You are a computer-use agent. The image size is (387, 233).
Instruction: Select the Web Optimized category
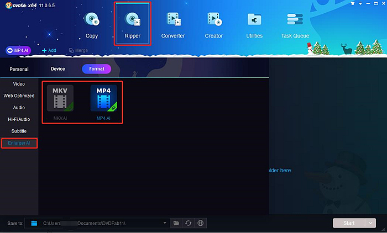click(x=19, y=96)
